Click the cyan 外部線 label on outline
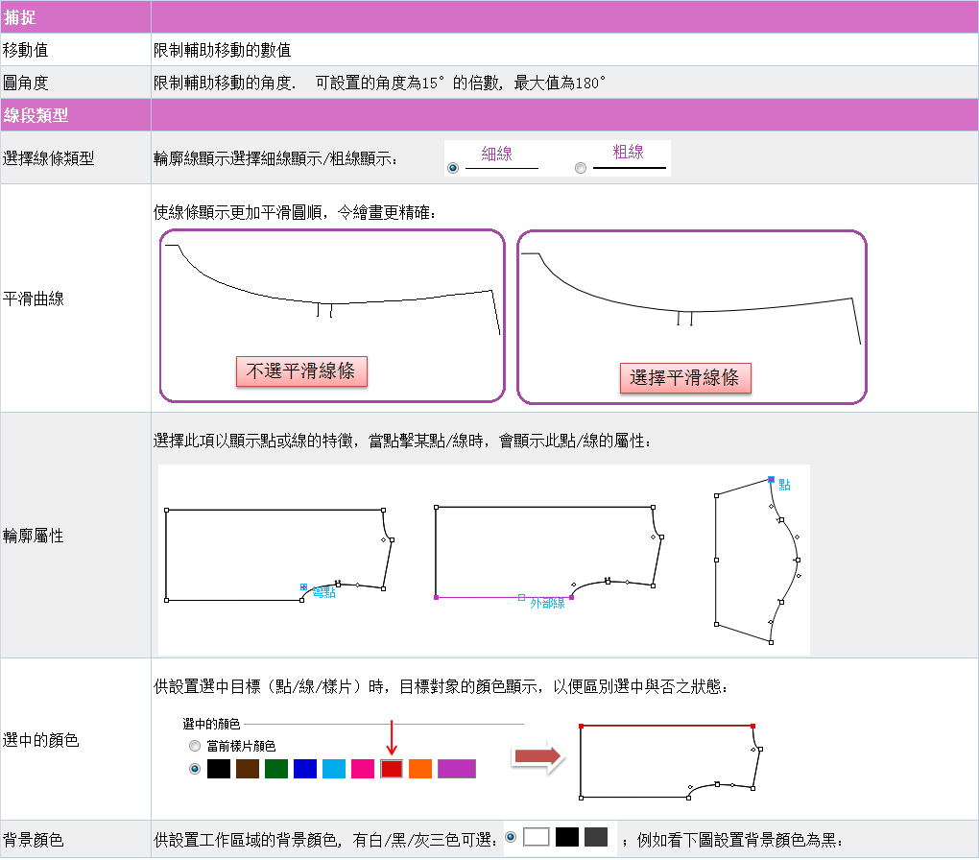The image size is (979, 860). (547, 603)
